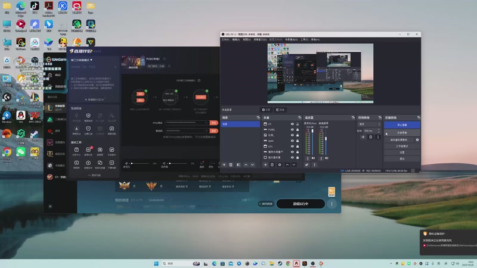Enable 工作室模式 in OBS Controls
This screenshot has height=268, width=477.
pos(402,146)
